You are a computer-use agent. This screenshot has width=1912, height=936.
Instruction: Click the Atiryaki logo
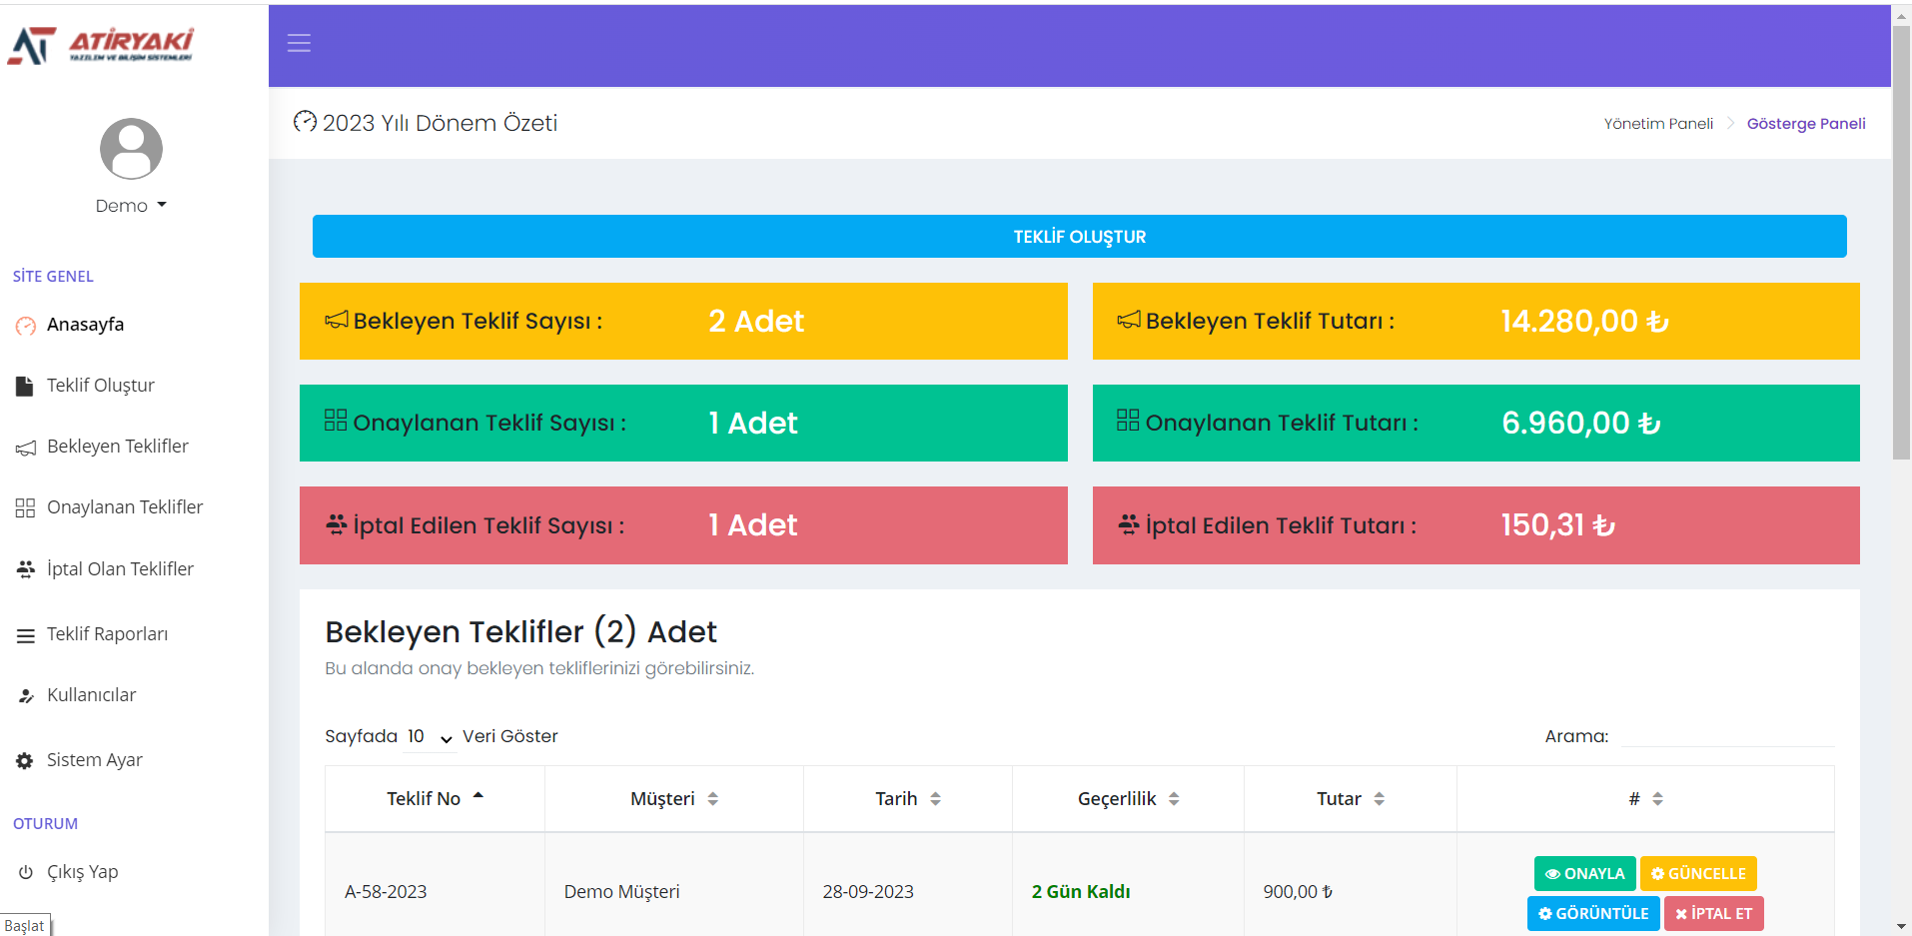[x=101, y=45]
